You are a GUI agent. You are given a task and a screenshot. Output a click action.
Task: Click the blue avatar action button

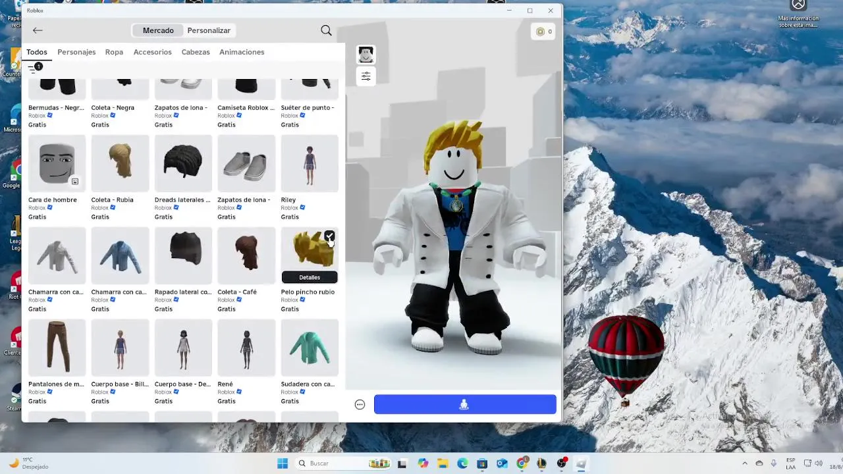point(465,404)
